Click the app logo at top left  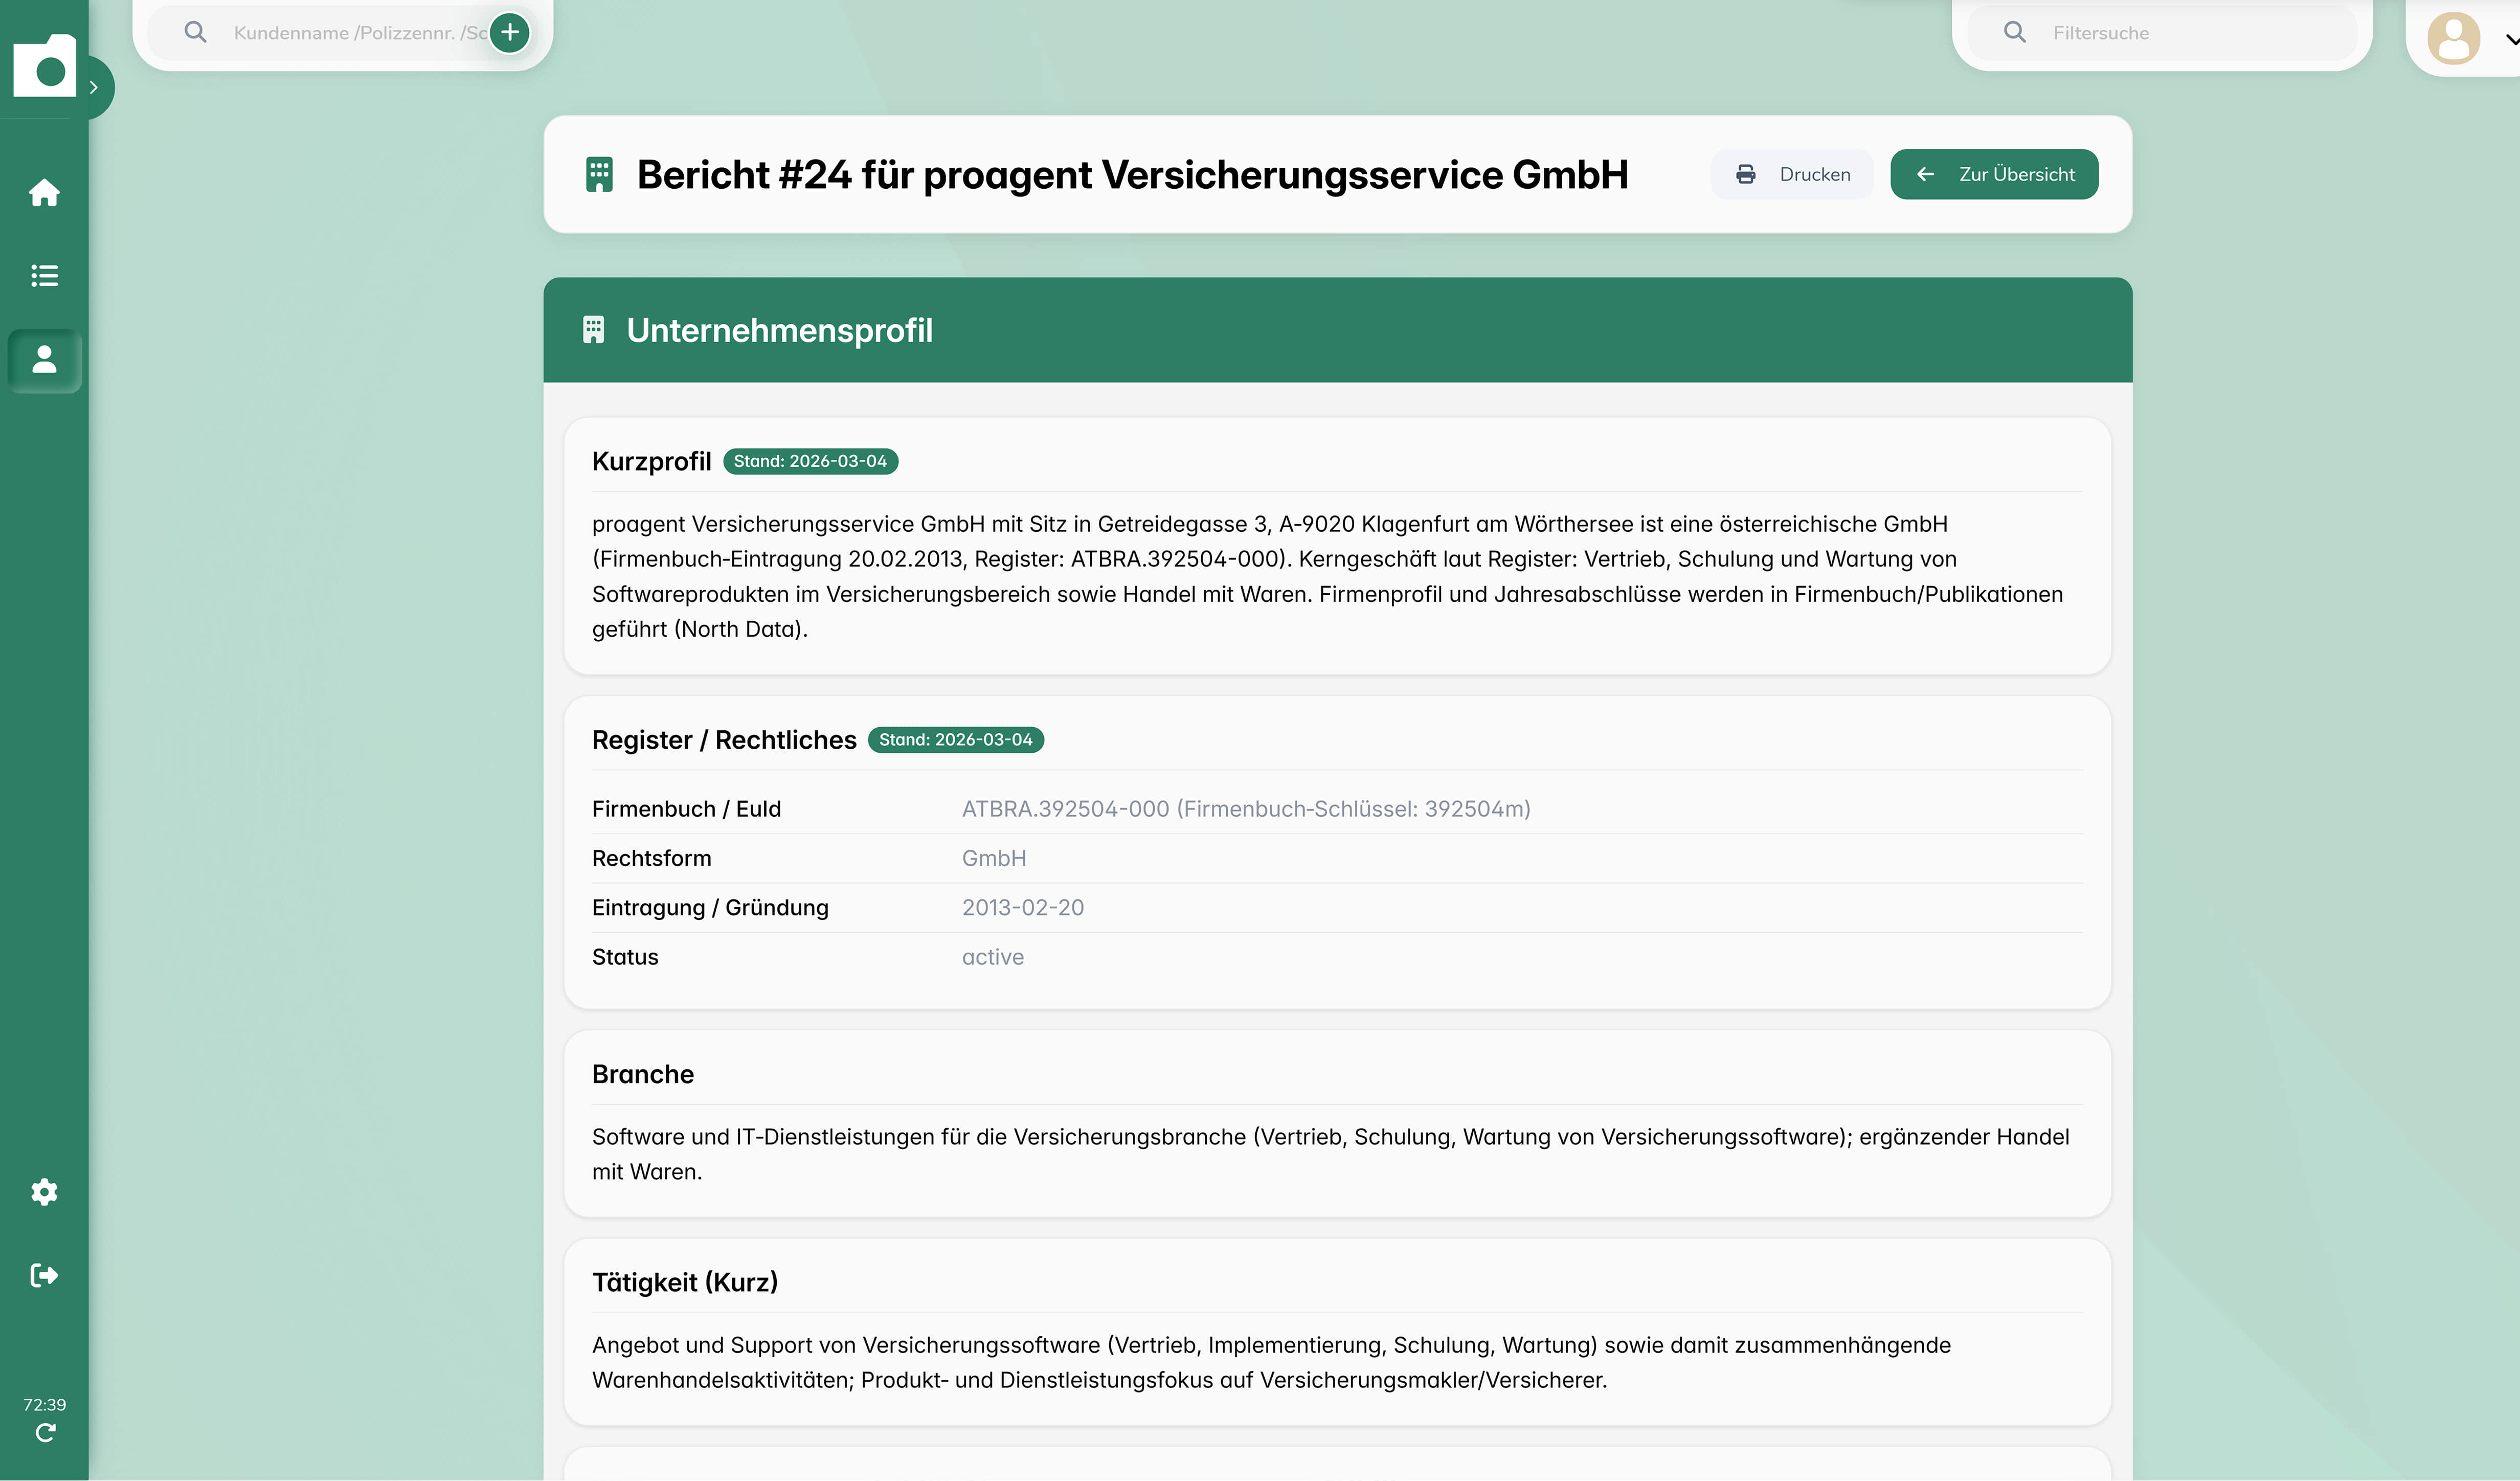44,66
